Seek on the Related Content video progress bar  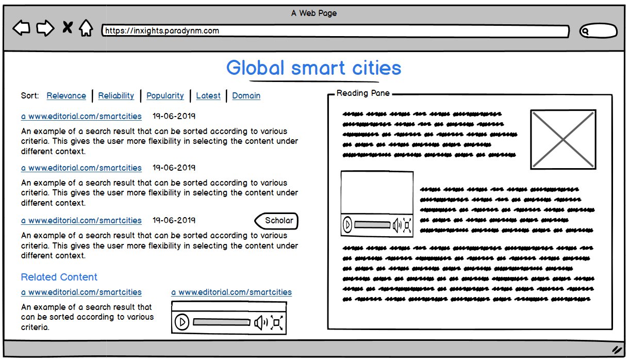222,323
